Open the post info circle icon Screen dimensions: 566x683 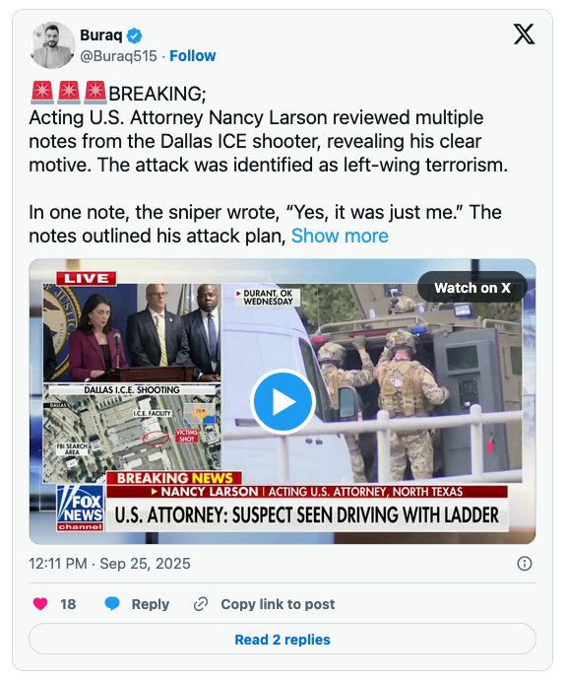point(525,563)
